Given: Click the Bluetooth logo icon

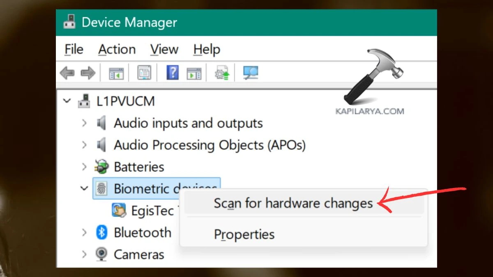Looking at the screenshot, I should click(101, 232).
